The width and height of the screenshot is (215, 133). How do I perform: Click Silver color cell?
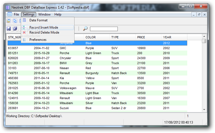pyautogui.click(x=89, y=103)
